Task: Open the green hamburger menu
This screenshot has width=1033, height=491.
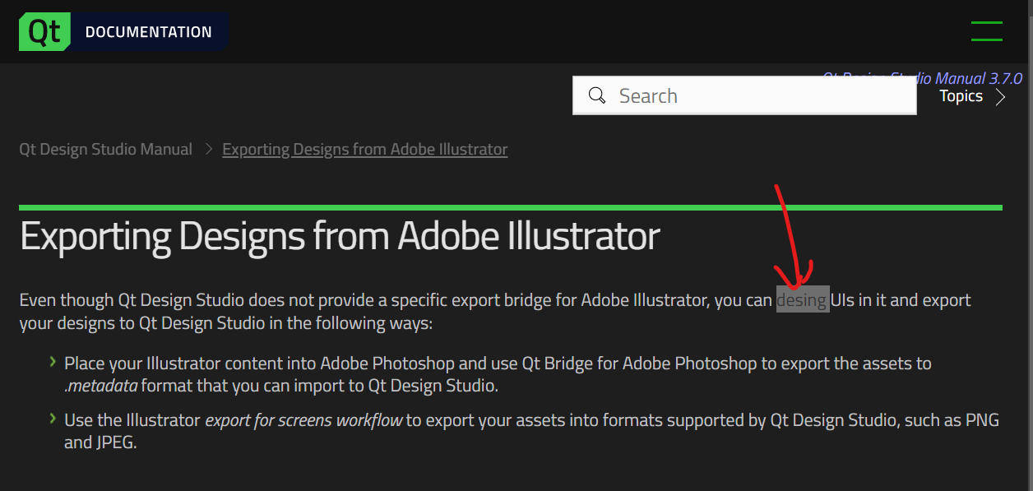Action: tap(986, 31)
